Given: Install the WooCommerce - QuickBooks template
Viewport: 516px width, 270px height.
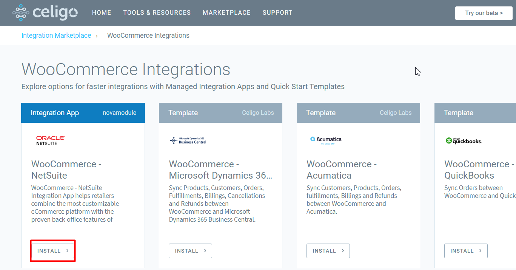Looking at the screenshot, I should click(466, 251).
